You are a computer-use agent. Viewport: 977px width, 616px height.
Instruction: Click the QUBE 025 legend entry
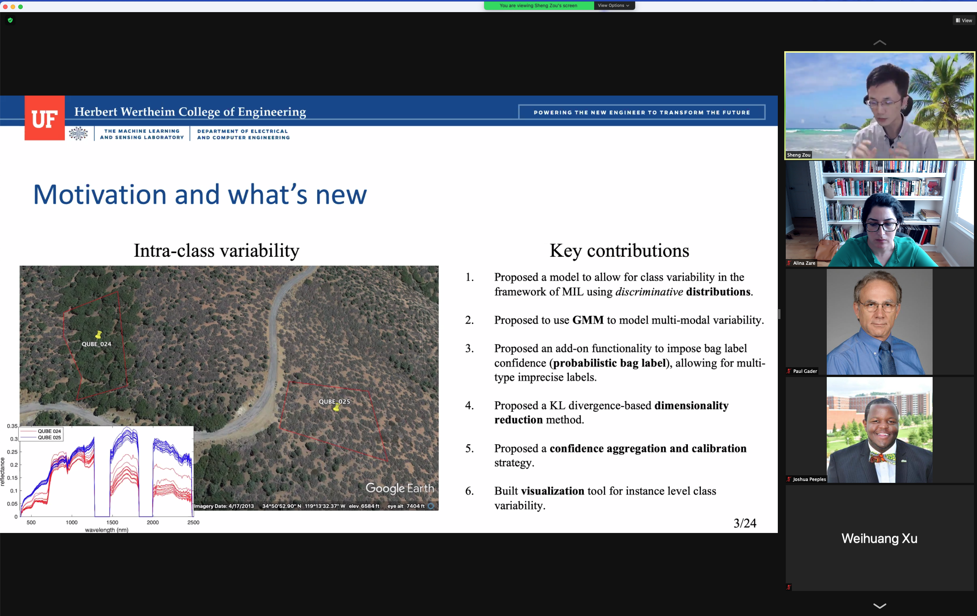point(41,438)
